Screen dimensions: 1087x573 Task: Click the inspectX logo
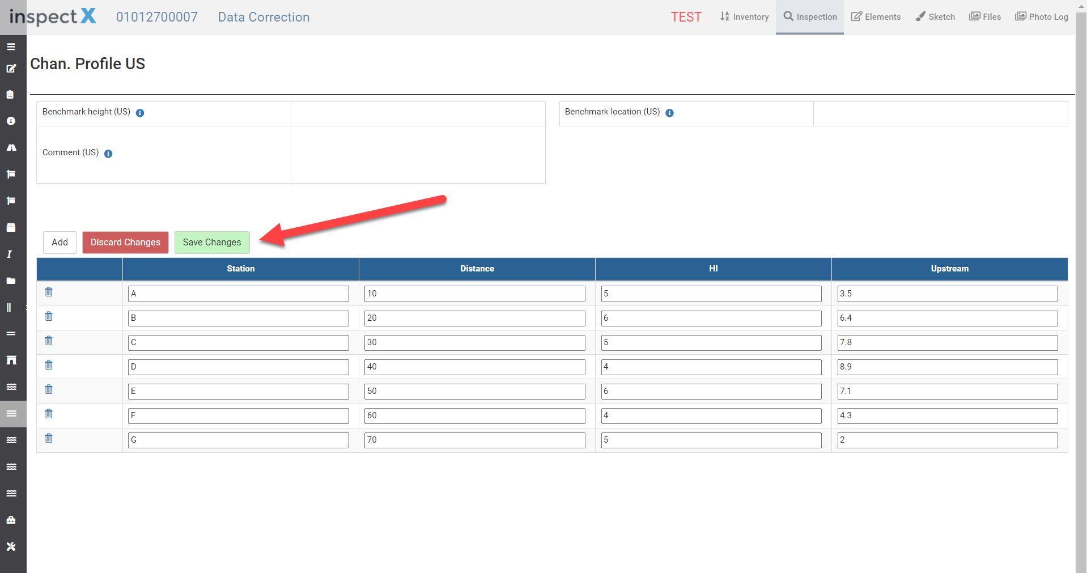[x=53, y=16]
